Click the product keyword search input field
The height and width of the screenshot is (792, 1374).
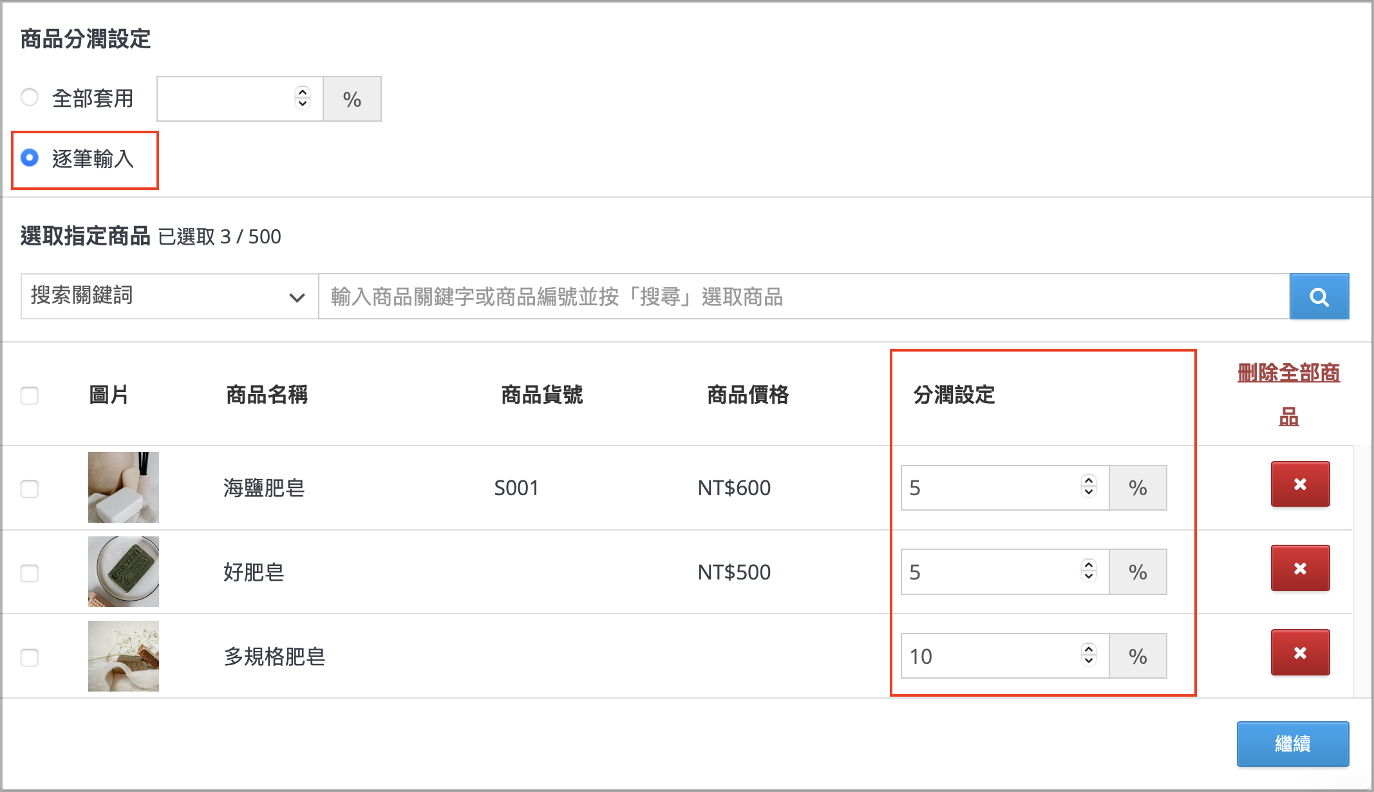point(804,297)
